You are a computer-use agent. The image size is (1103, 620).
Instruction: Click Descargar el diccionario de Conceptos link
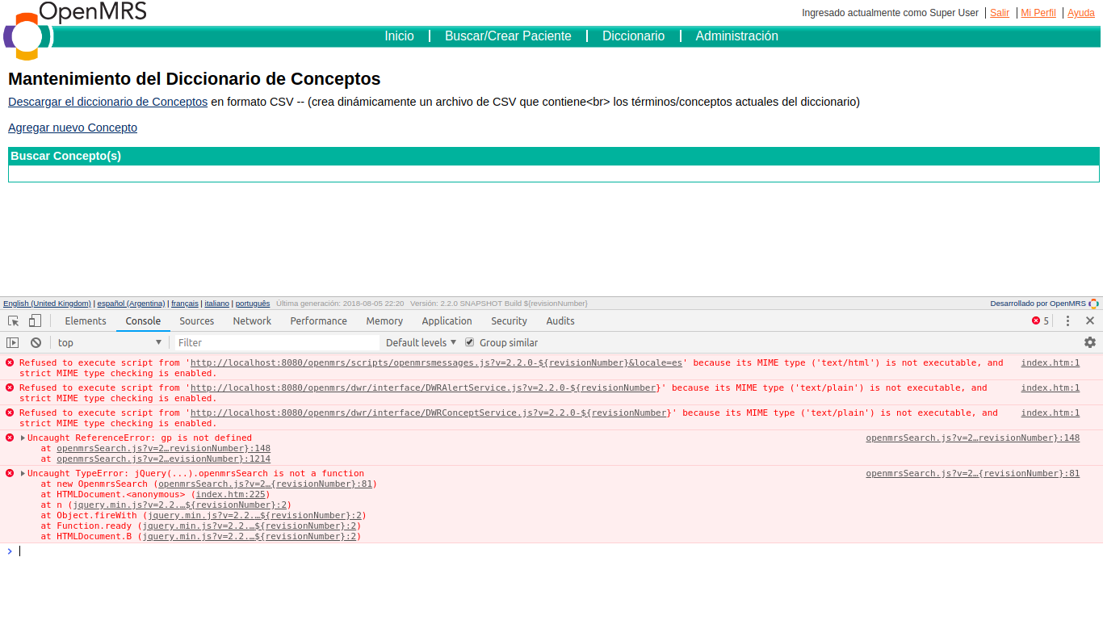[x=107, y=102]
